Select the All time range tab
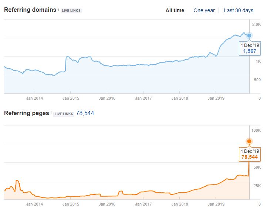 coord(175,11)
